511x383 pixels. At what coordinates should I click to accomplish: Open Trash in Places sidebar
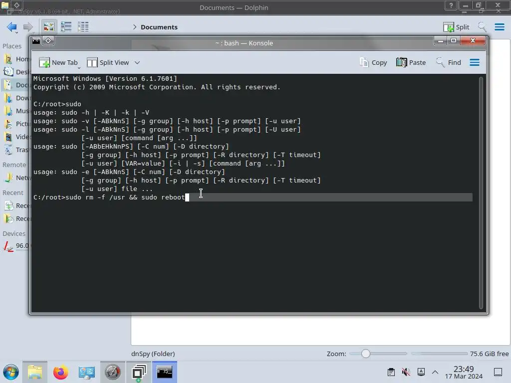click(x=16, y=150)
